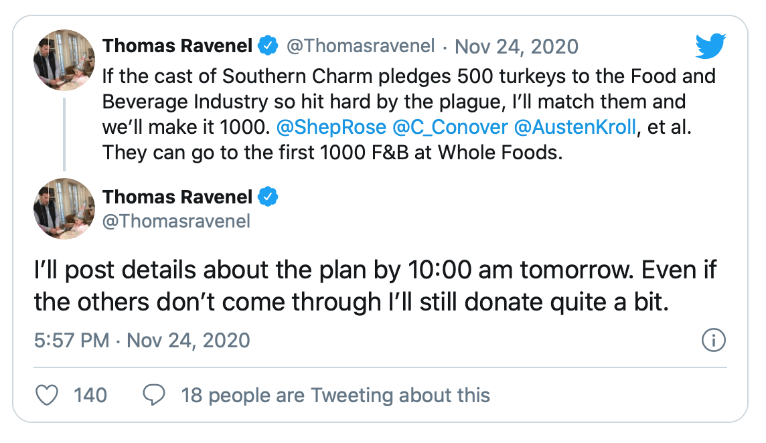Screen dimensions: 766x443
Task: Open the @ShepRose mention
Action: (331, 127)
